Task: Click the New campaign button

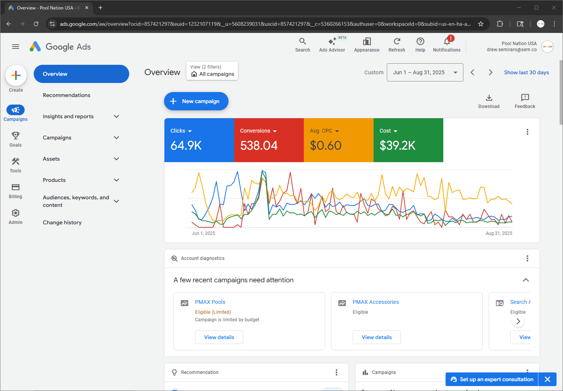Action: [196, 101]
